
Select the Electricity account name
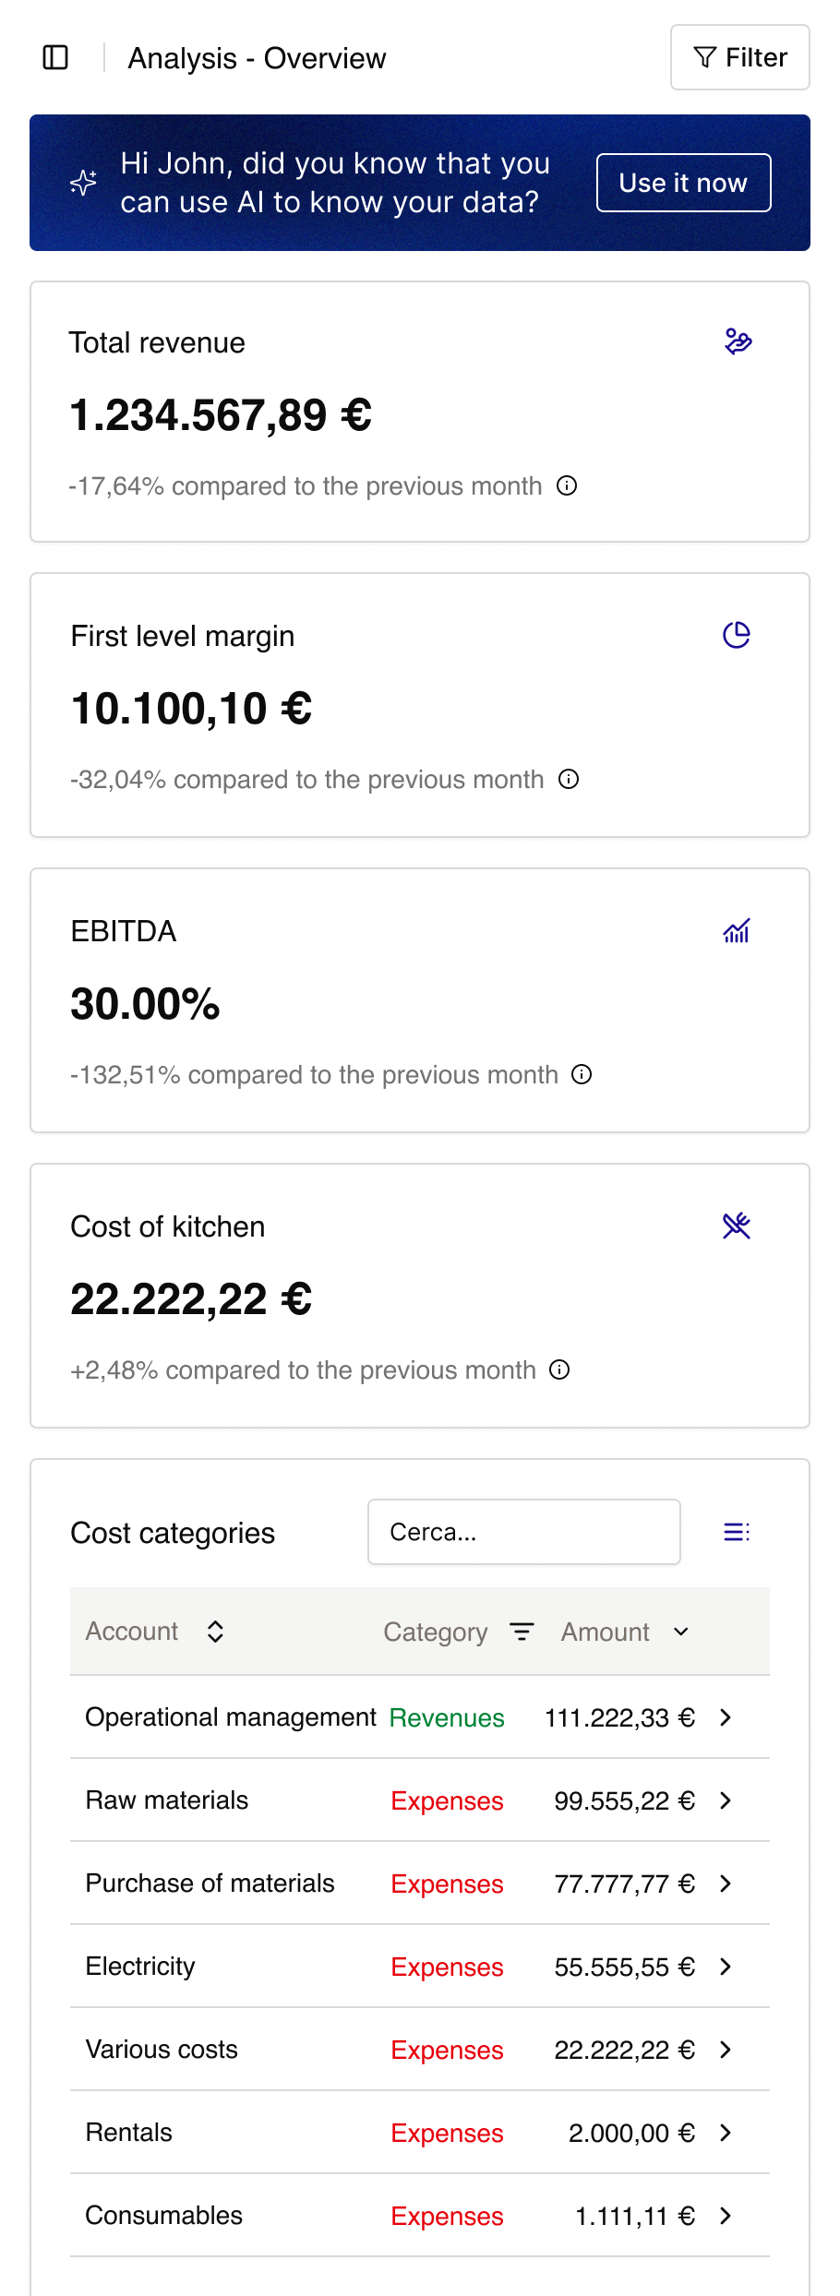tap(140, 1967)
